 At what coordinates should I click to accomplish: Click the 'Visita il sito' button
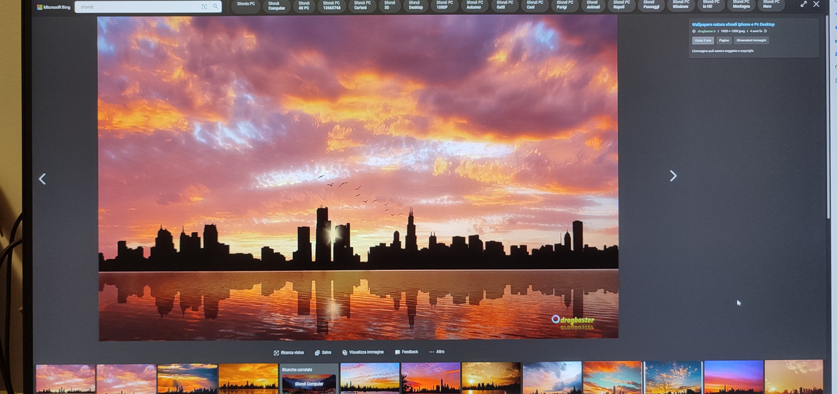703,41
